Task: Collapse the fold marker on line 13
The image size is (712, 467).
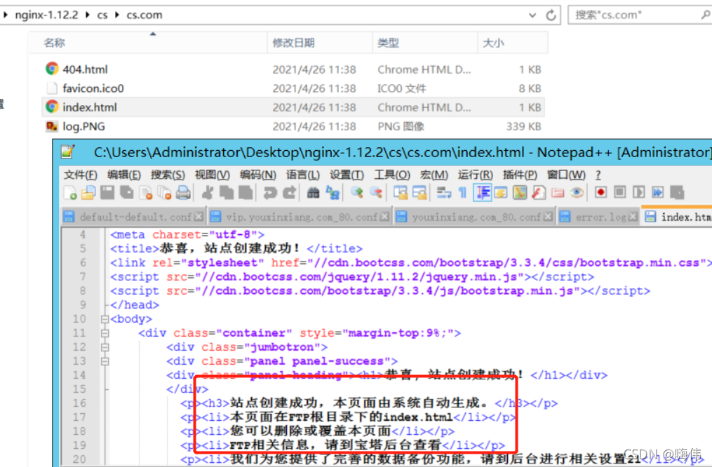Action: point(105,361)
